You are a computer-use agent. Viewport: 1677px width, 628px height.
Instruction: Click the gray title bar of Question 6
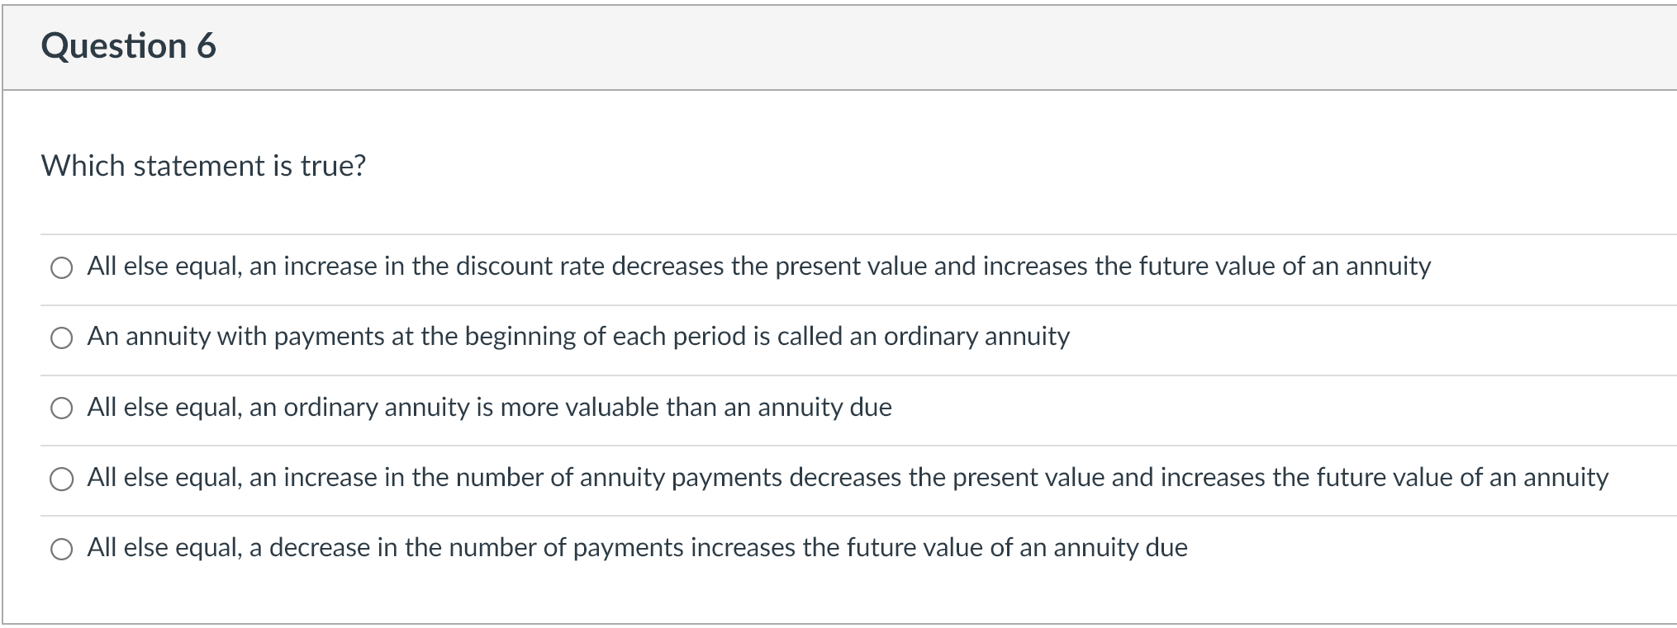(991, 47)
